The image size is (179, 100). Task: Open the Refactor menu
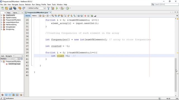28,4
